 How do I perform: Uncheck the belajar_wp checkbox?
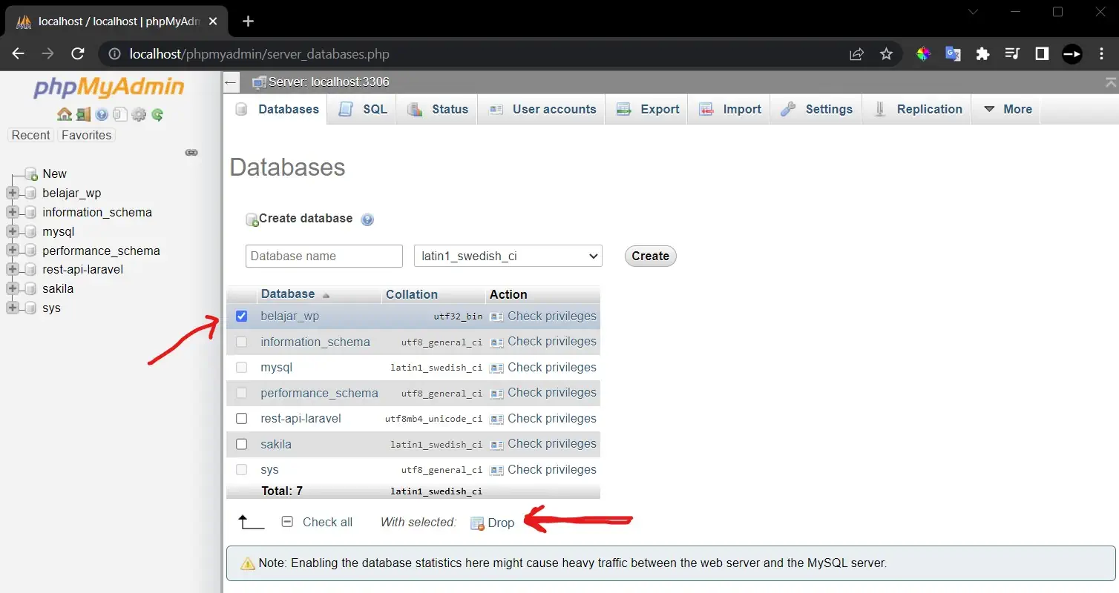241,317
